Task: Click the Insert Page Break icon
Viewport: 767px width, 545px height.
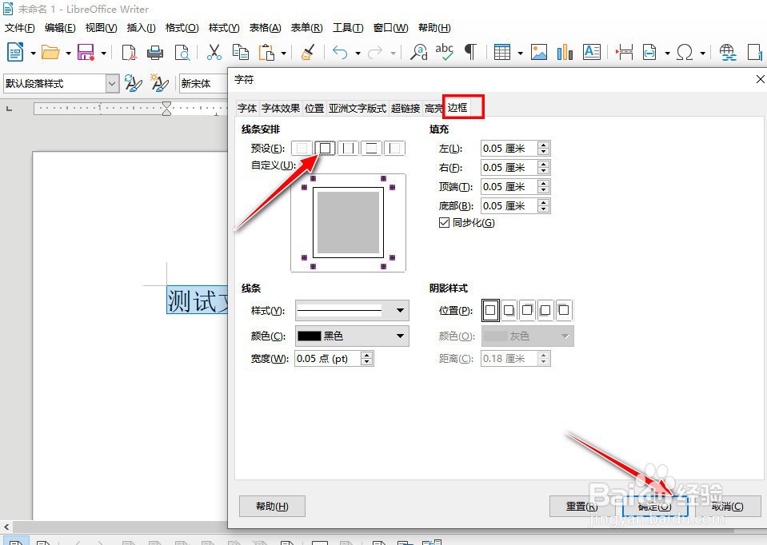Action: tap(624, 52)
